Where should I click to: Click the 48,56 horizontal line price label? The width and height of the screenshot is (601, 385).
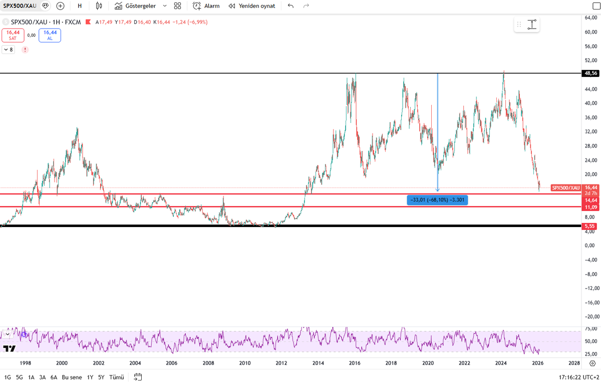pos(591,73)
